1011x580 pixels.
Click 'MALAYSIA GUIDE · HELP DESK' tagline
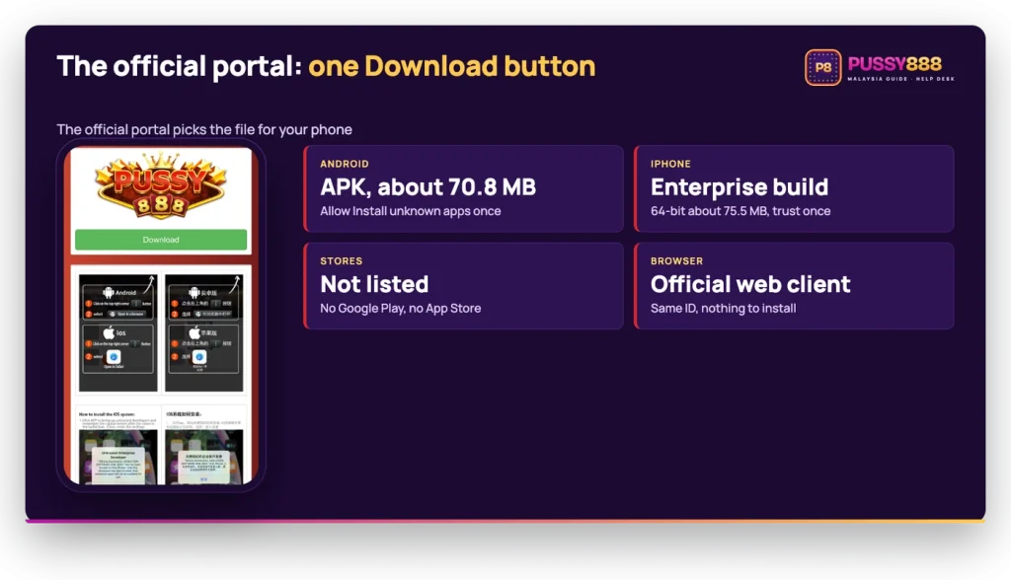(900, 79)
